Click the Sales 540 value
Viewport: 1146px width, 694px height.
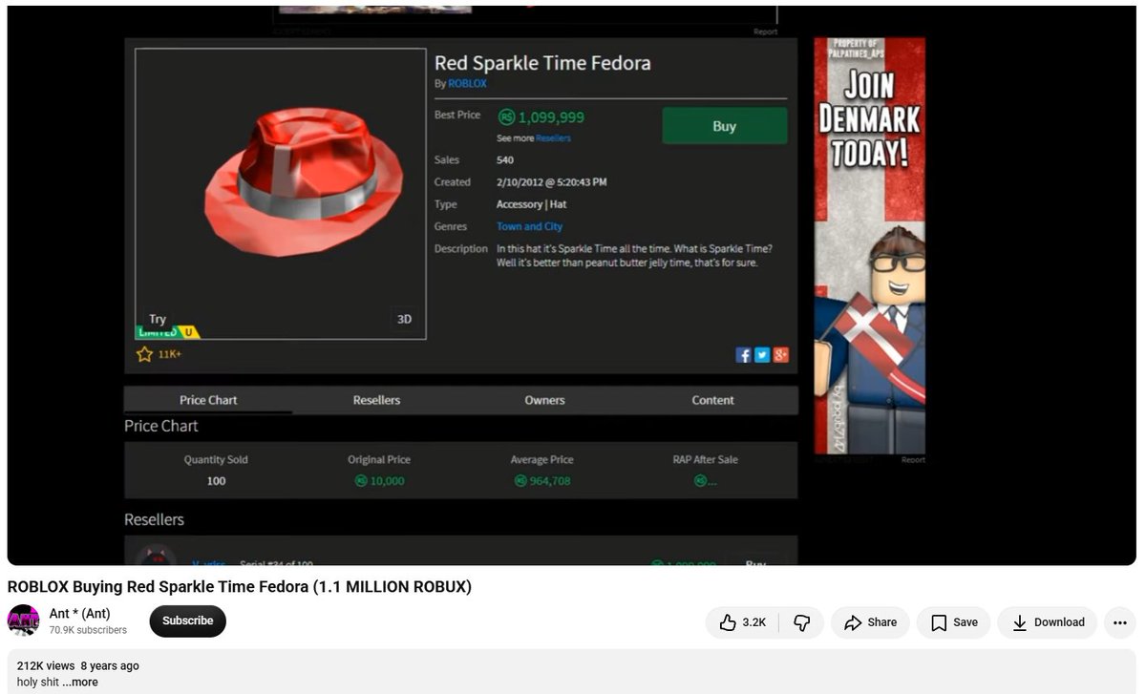505,160
